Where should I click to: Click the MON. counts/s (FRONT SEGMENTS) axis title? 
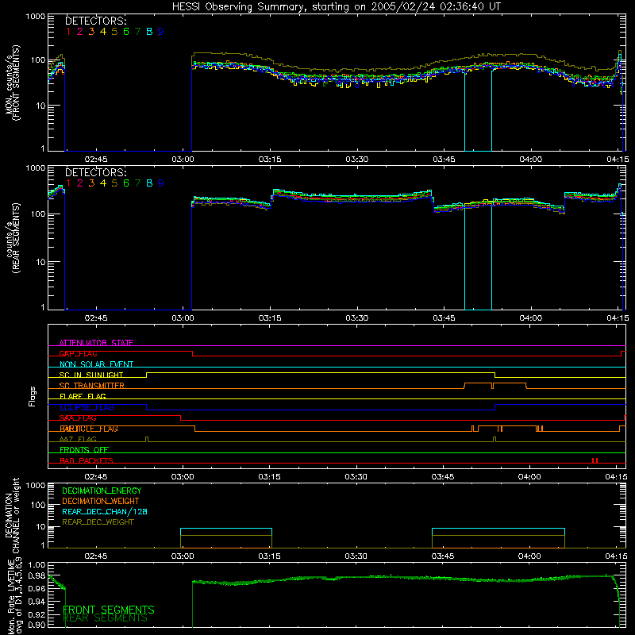[12, 83]
